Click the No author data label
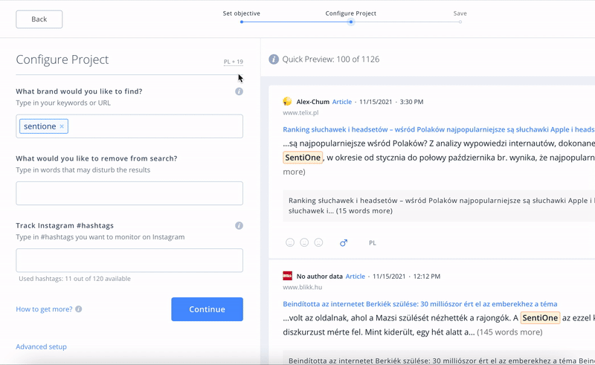 (x=320, y=277)
